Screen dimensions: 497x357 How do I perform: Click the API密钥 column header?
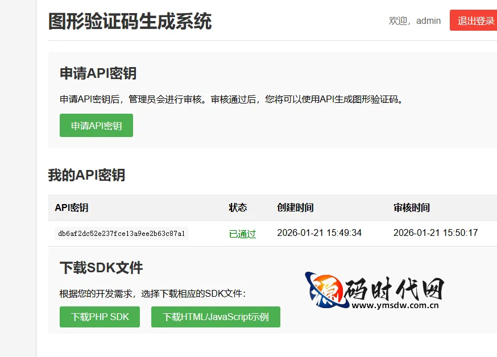[x=72, y=207]
